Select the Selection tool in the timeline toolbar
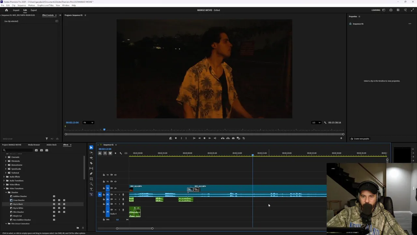 tap(91, 148)
